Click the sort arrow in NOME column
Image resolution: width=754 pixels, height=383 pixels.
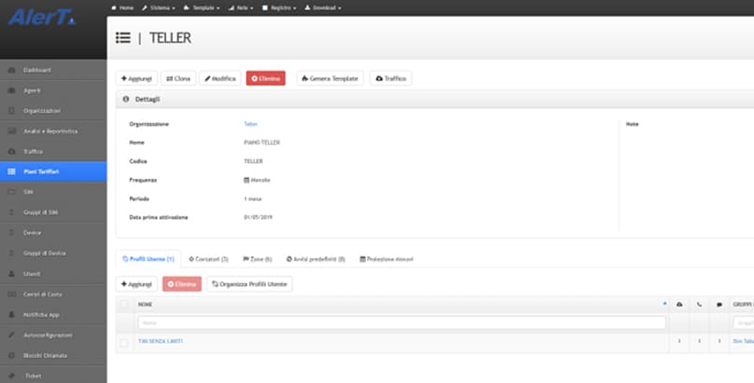tap(664, 304)
